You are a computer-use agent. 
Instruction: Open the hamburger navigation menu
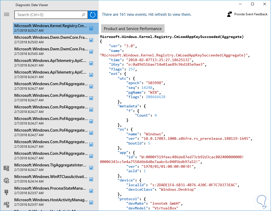pyautogui.click(x=7, y=15)
